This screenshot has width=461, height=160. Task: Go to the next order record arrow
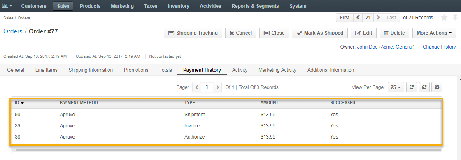(x=378, y=18)
